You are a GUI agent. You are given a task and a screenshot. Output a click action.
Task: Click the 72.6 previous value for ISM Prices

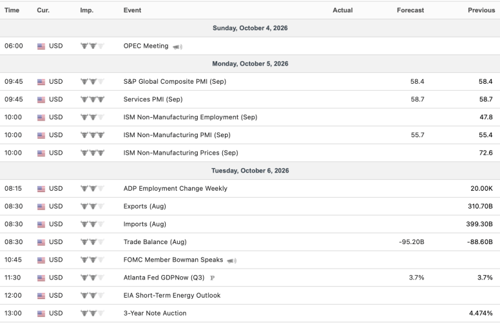point(486,153)
